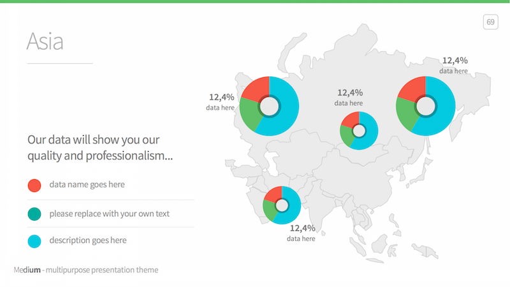The width and height of the screenshot is (510, 287).
Task: Click the 12,4% label above the middle pie
Action: (x=349, y=92)
